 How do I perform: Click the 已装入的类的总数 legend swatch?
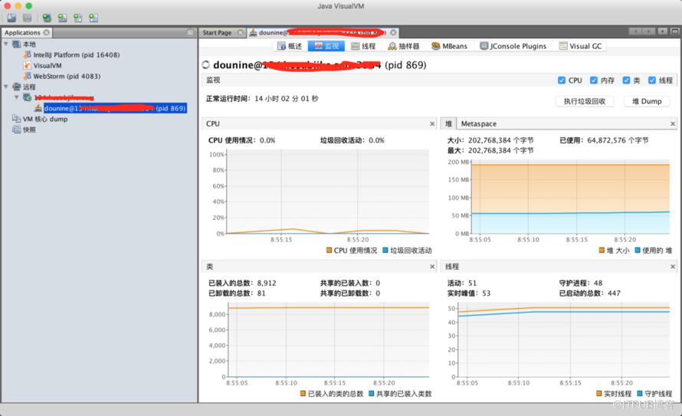click(x=303, y=393)
